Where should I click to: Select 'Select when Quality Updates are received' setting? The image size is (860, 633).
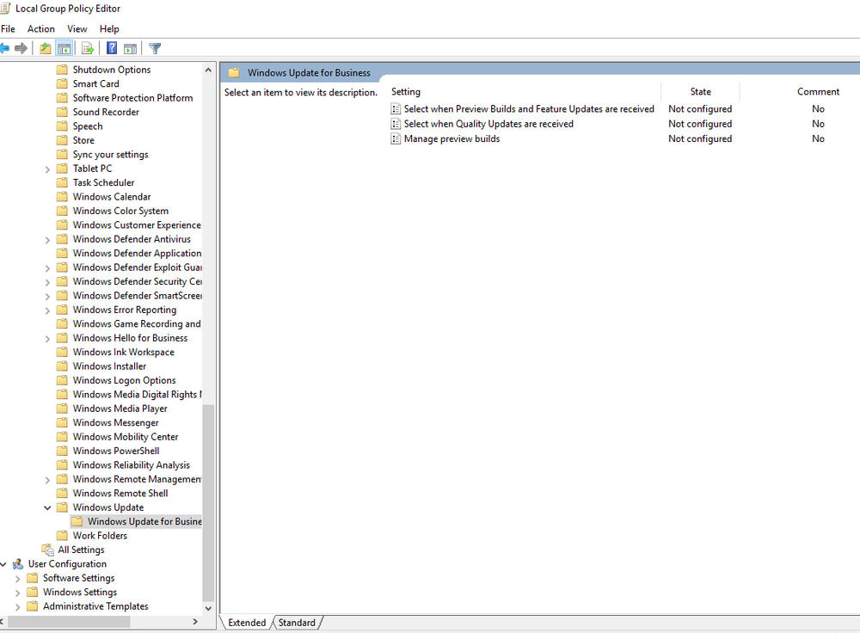click(x=488, y=124)
